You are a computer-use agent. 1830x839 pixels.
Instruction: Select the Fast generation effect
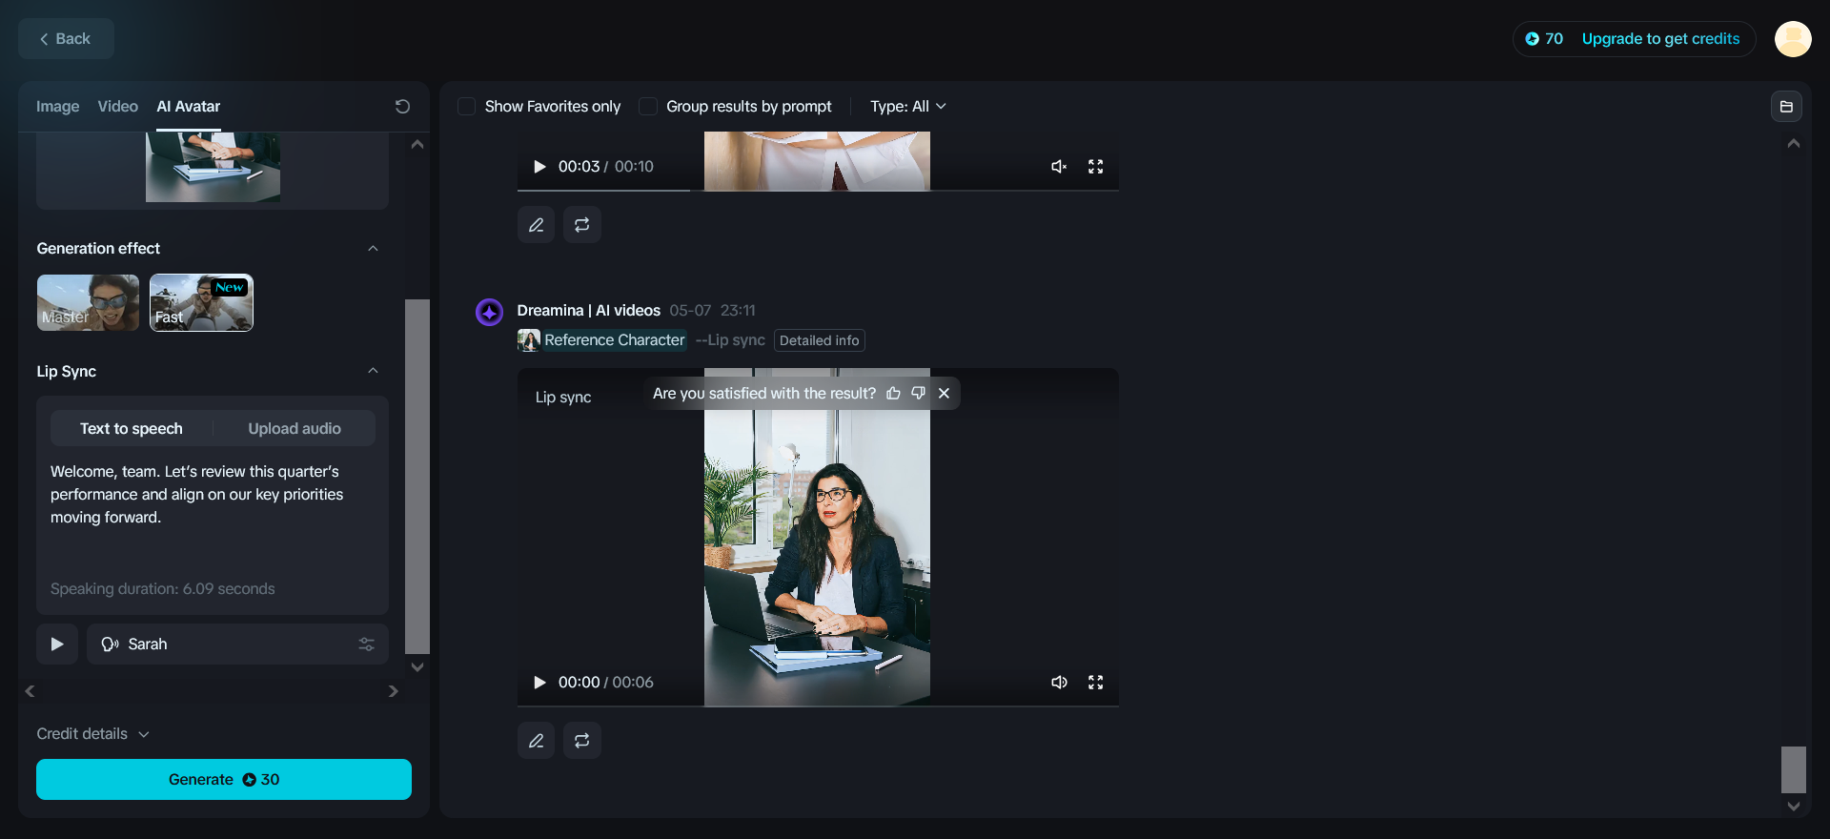point(201,303)
